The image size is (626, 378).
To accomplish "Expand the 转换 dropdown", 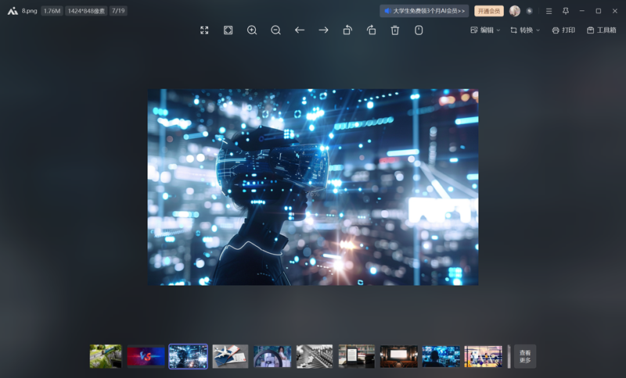I will pos(525,30).
